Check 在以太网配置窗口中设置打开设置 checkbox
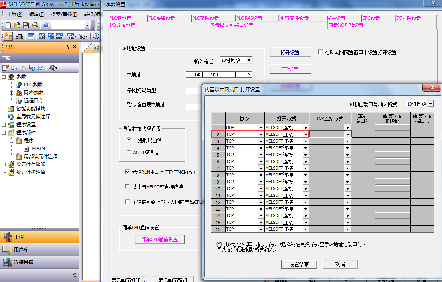Viewport: 442px width, 282px height. [320, 52]
